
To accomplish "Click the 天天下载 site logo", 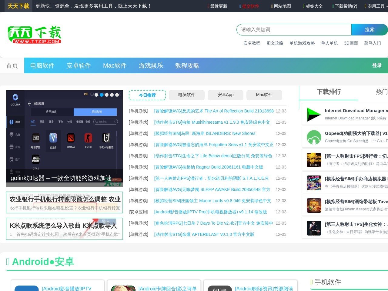I will pos(34,34).
